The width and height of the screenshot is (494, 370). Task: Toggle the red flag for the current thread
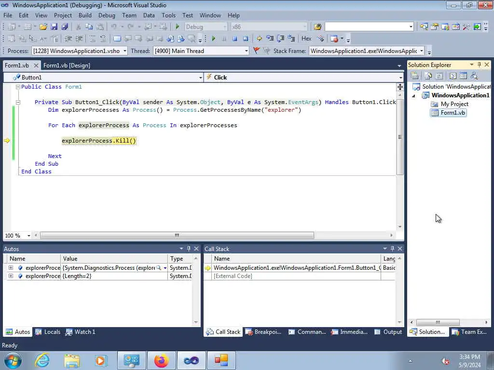(257, 51)
